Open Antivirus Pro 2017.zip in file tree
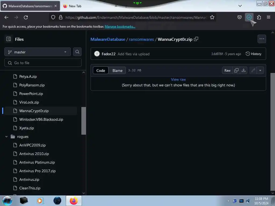Image resolution: width=275 pixels, height=206 pixels. click(x=37, y=171)
